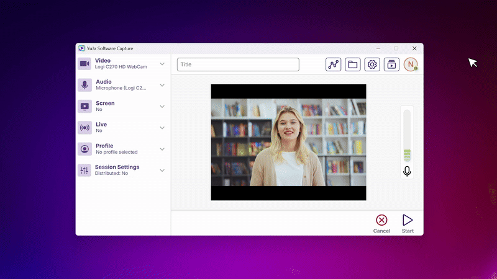Click the user avatar labeled N
The image size is (497, 279).
[x=411, y=64]
